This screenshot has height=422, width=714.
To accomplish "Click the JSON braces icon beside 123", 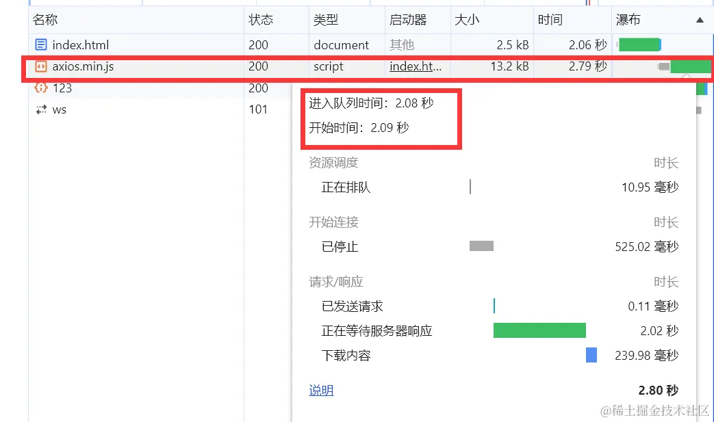I will [x=41, y=88].
